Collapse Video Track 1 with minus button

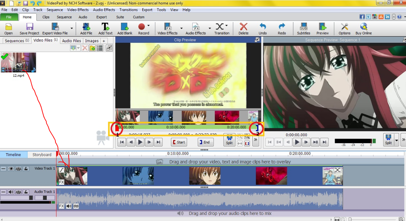click(x=3, y=169)
